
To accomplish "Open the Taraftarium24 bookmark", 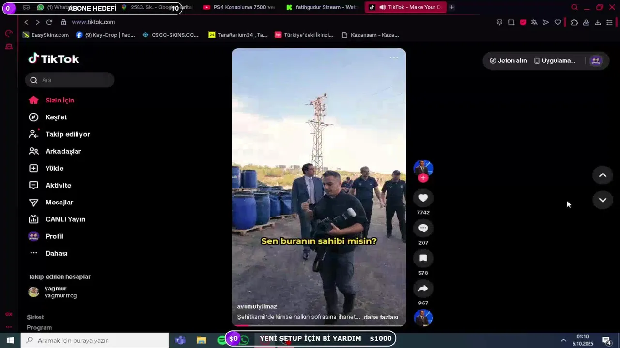I will coord(238,35).
